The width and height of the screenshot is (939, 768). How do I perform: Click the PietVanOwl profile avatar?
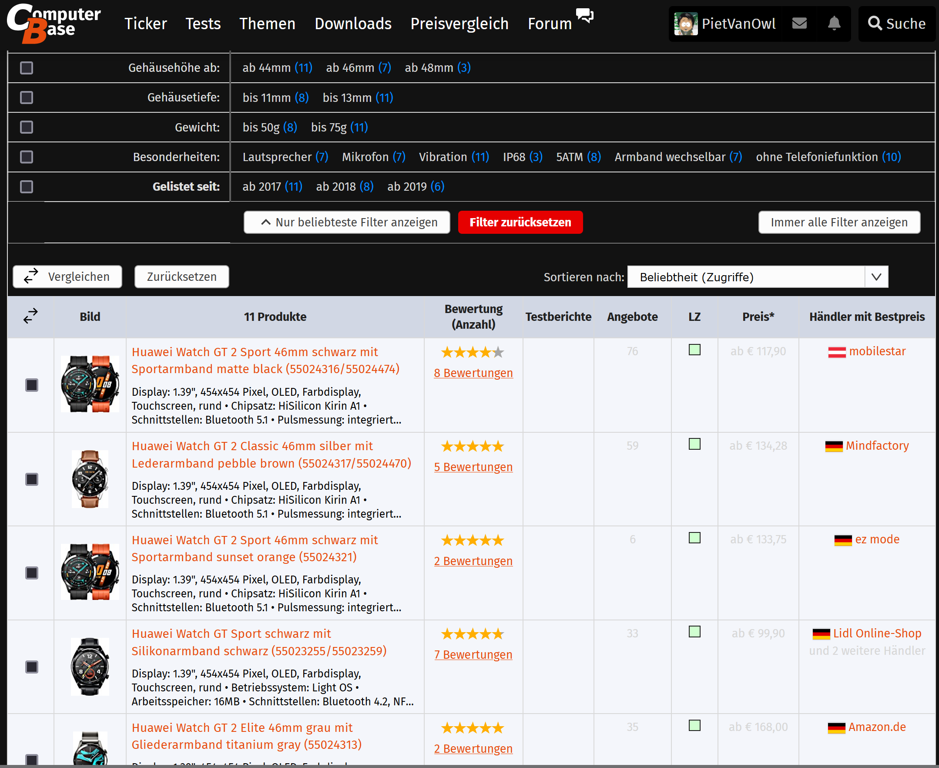pos(685,24)
